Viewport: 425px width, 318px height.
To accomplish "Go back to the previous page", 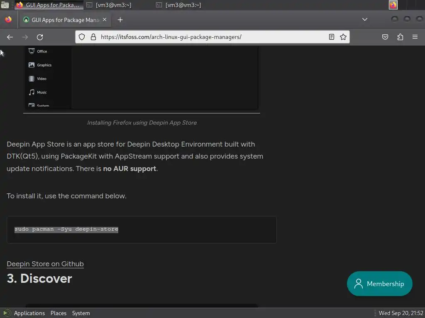I will click(10, 37).
